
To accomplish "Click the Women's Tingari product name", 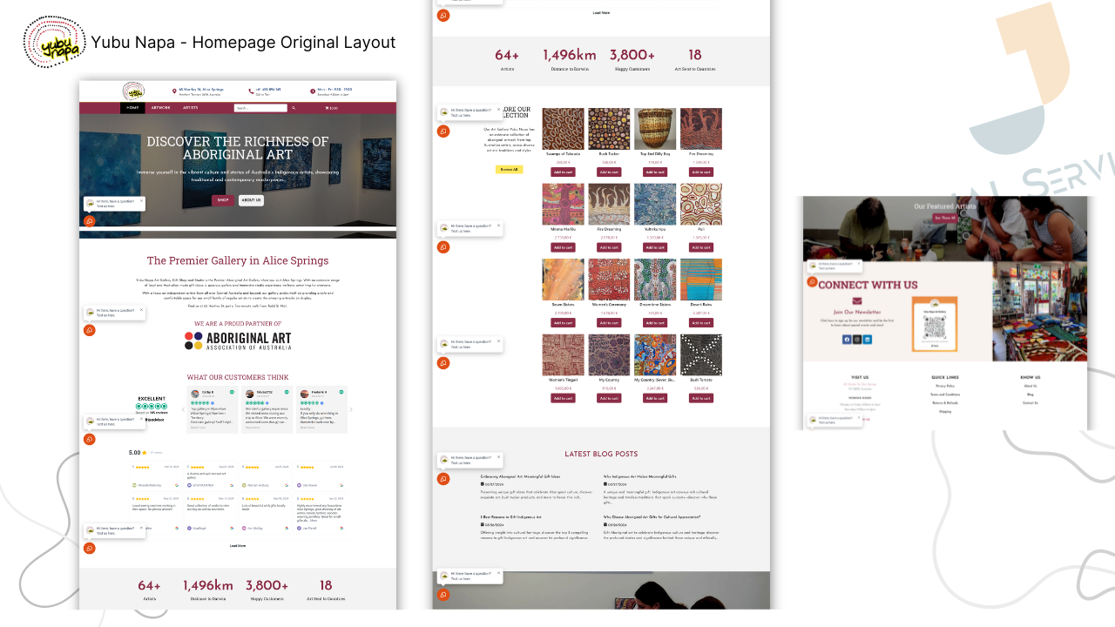I will tap(563, 380).
